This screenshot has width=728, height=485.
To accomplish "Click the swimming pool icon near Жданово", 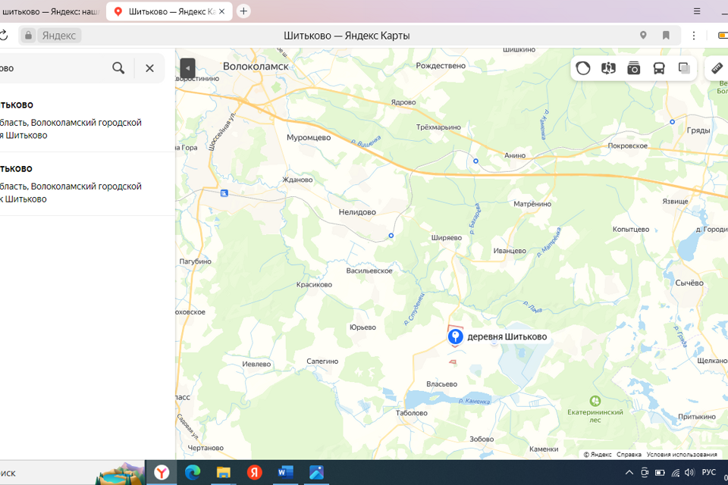I will pyautogui.click(x=224, y=193).
